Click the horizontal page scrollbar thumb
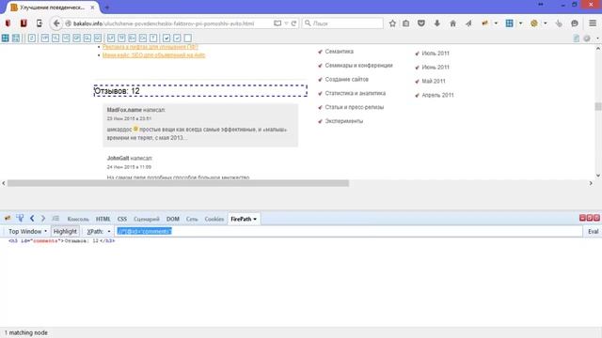602x338 pixels. 178,183
